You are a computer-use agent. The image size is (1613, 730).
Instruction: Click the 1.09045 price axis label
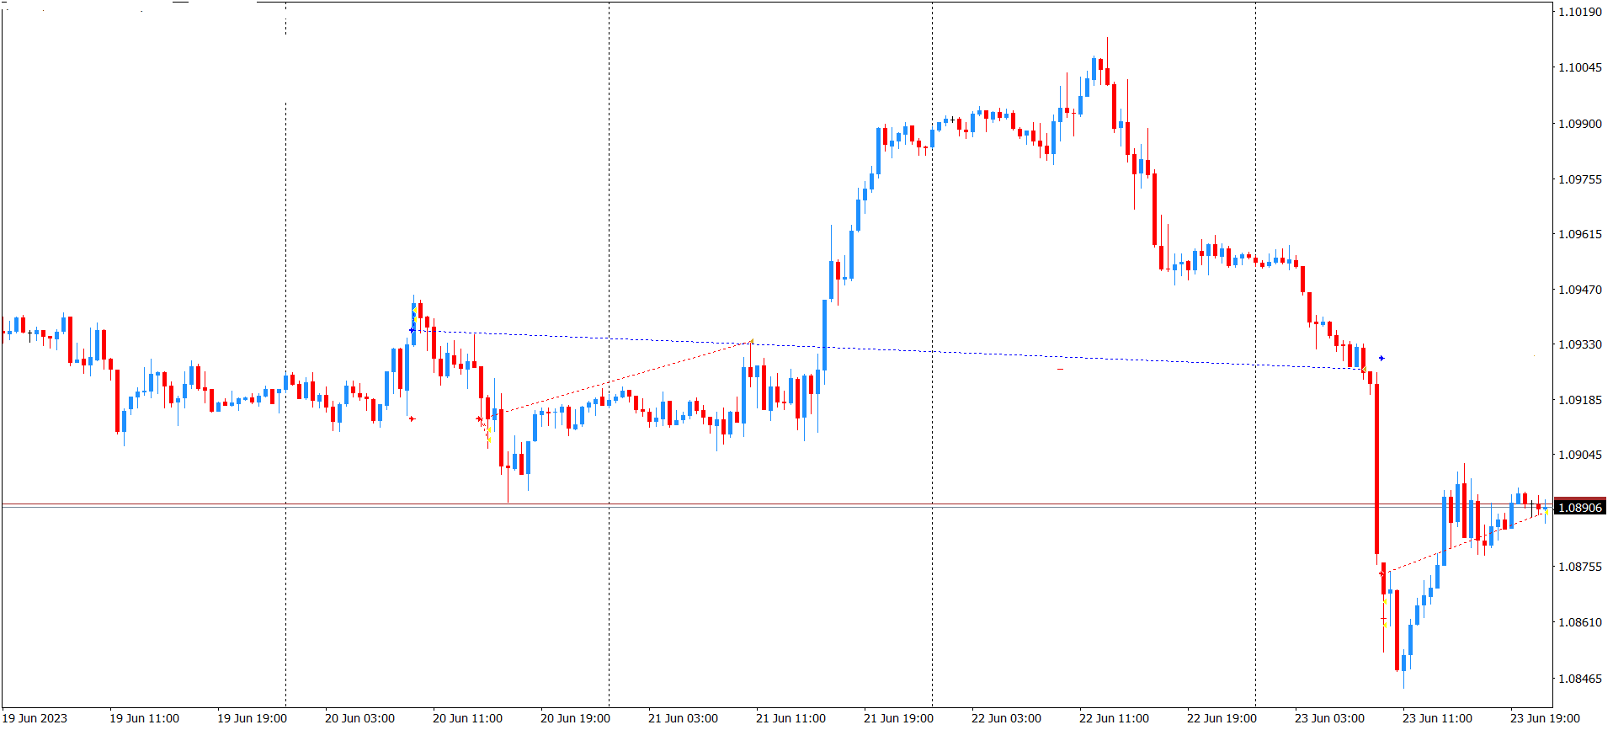[x=1580, y=455]
